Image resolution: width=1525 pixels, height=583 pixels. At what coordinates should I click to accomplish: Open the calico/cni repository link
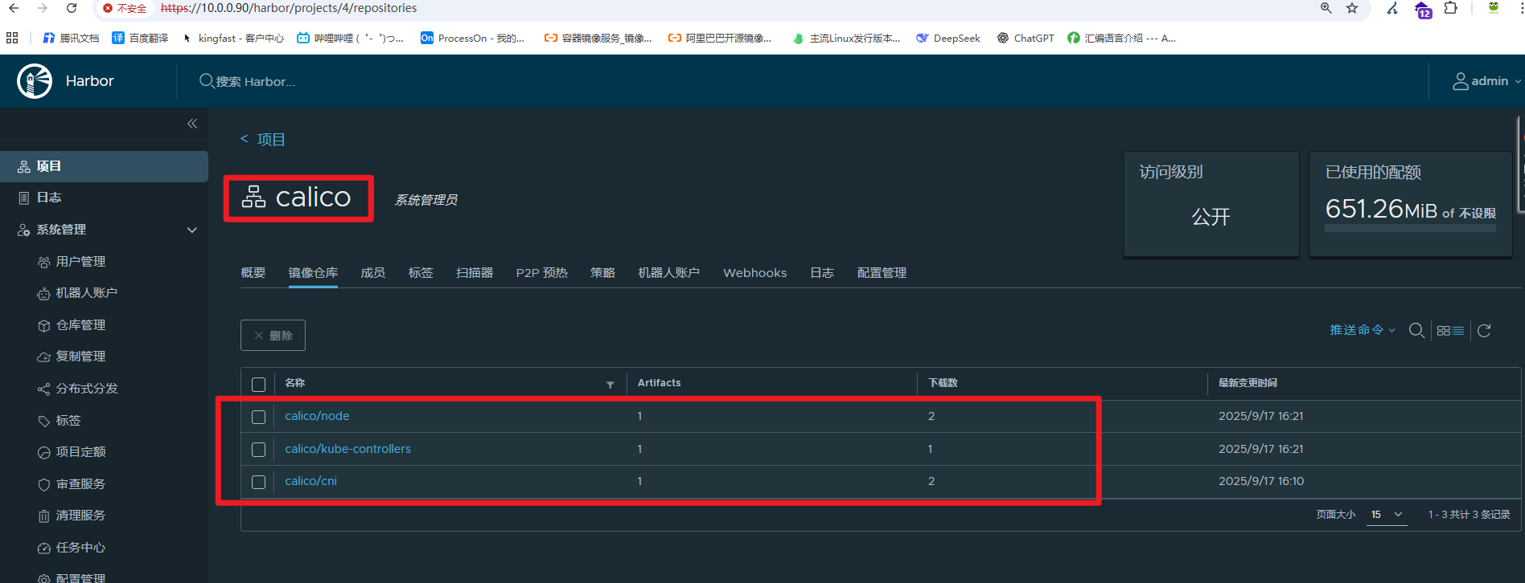[310, 481]
